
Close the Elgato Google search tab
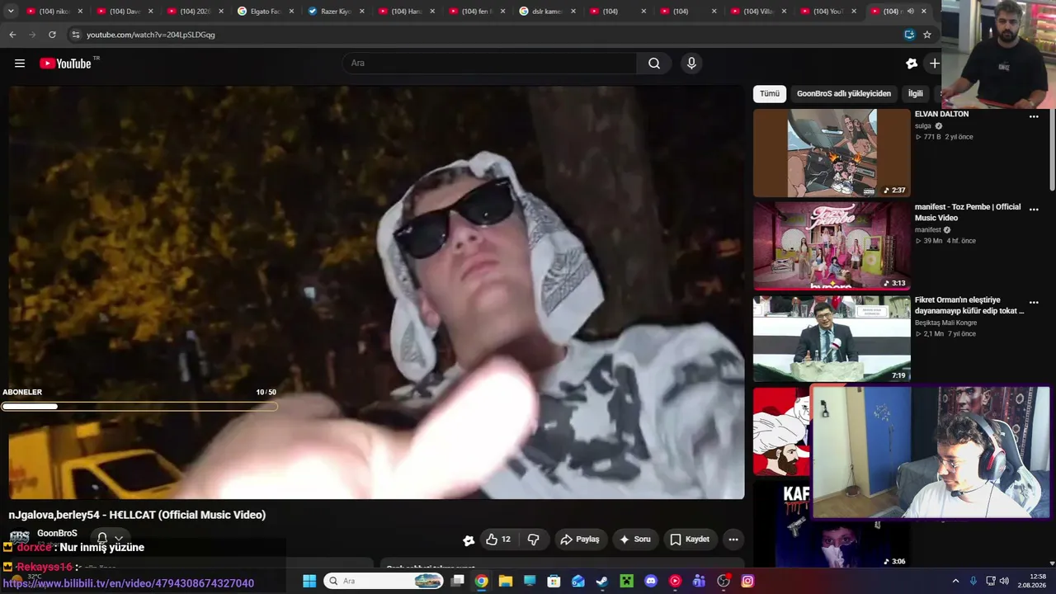click(x=291, y=12)
